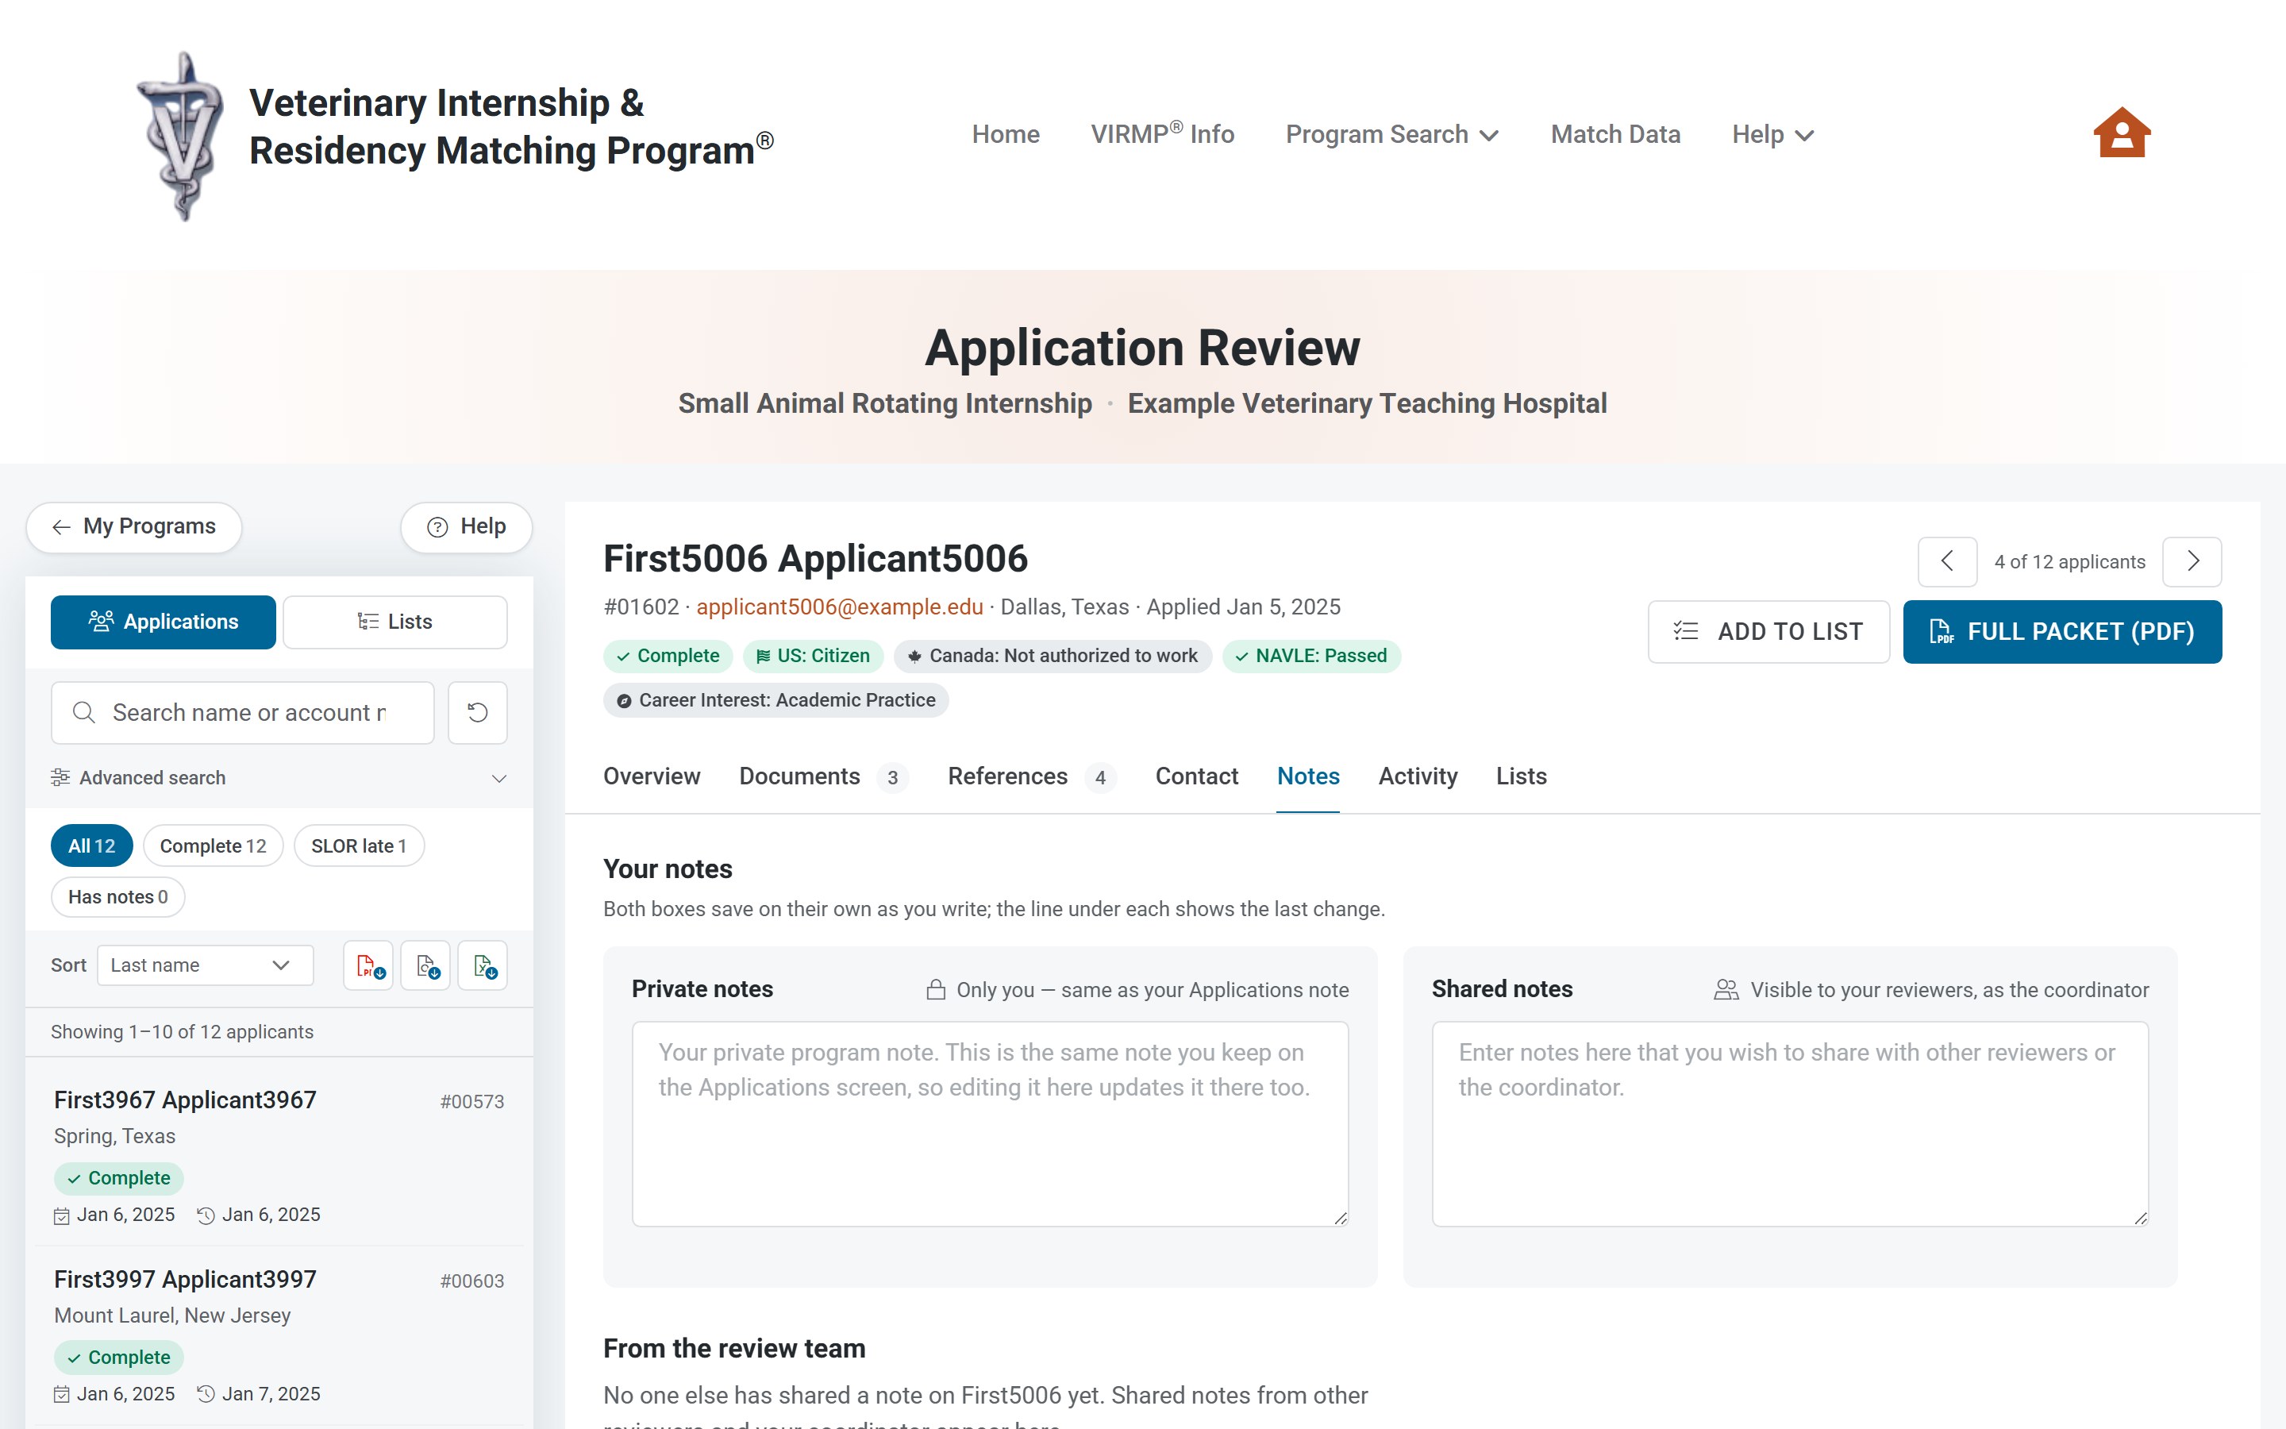Image resolution: width=2286 pixels, height=1429 pixels.
Task: Click the orange home account icon
Action: coord(2122,133)
